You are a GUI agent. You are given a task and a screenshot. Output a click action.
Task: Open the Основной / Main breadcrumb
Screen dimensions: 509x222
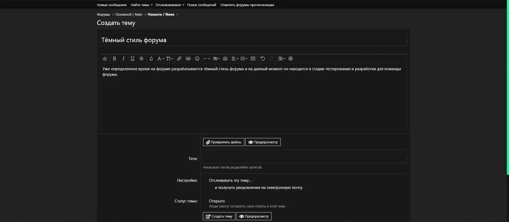(129, 14)
